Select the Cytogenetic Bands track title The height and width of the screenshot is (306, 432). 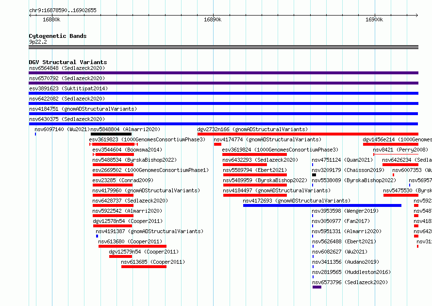(x=58, y=36)
